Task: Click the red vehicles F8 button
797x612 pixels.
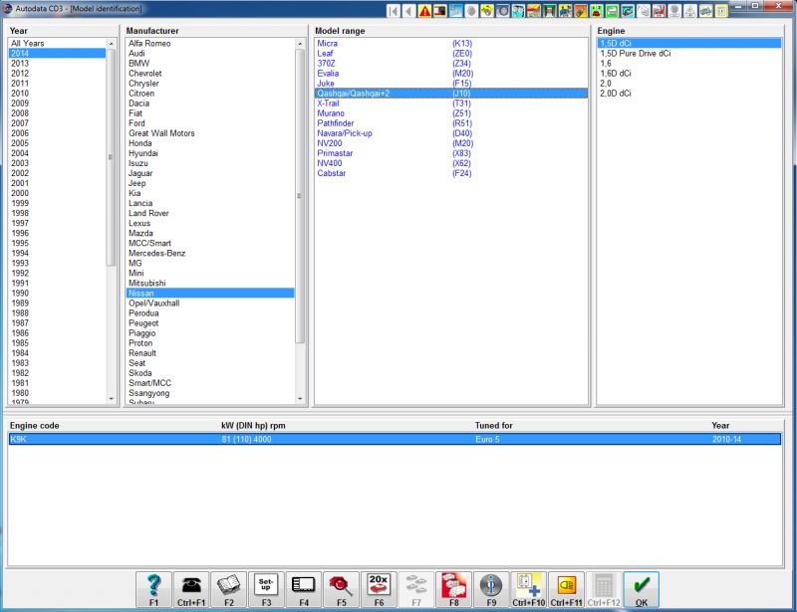Action: click(x=454, y=590)
